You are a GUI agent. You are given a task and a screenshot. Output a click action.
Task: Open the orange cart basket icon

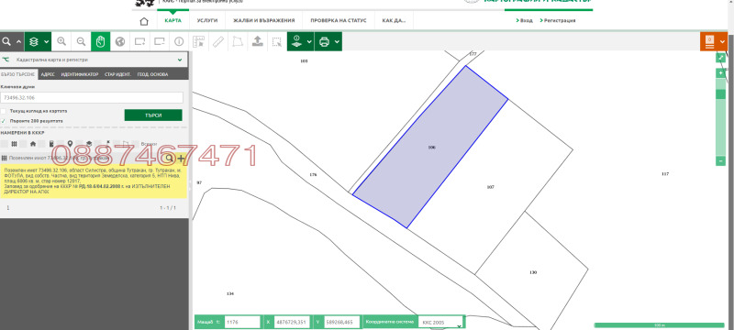[709, 41]
